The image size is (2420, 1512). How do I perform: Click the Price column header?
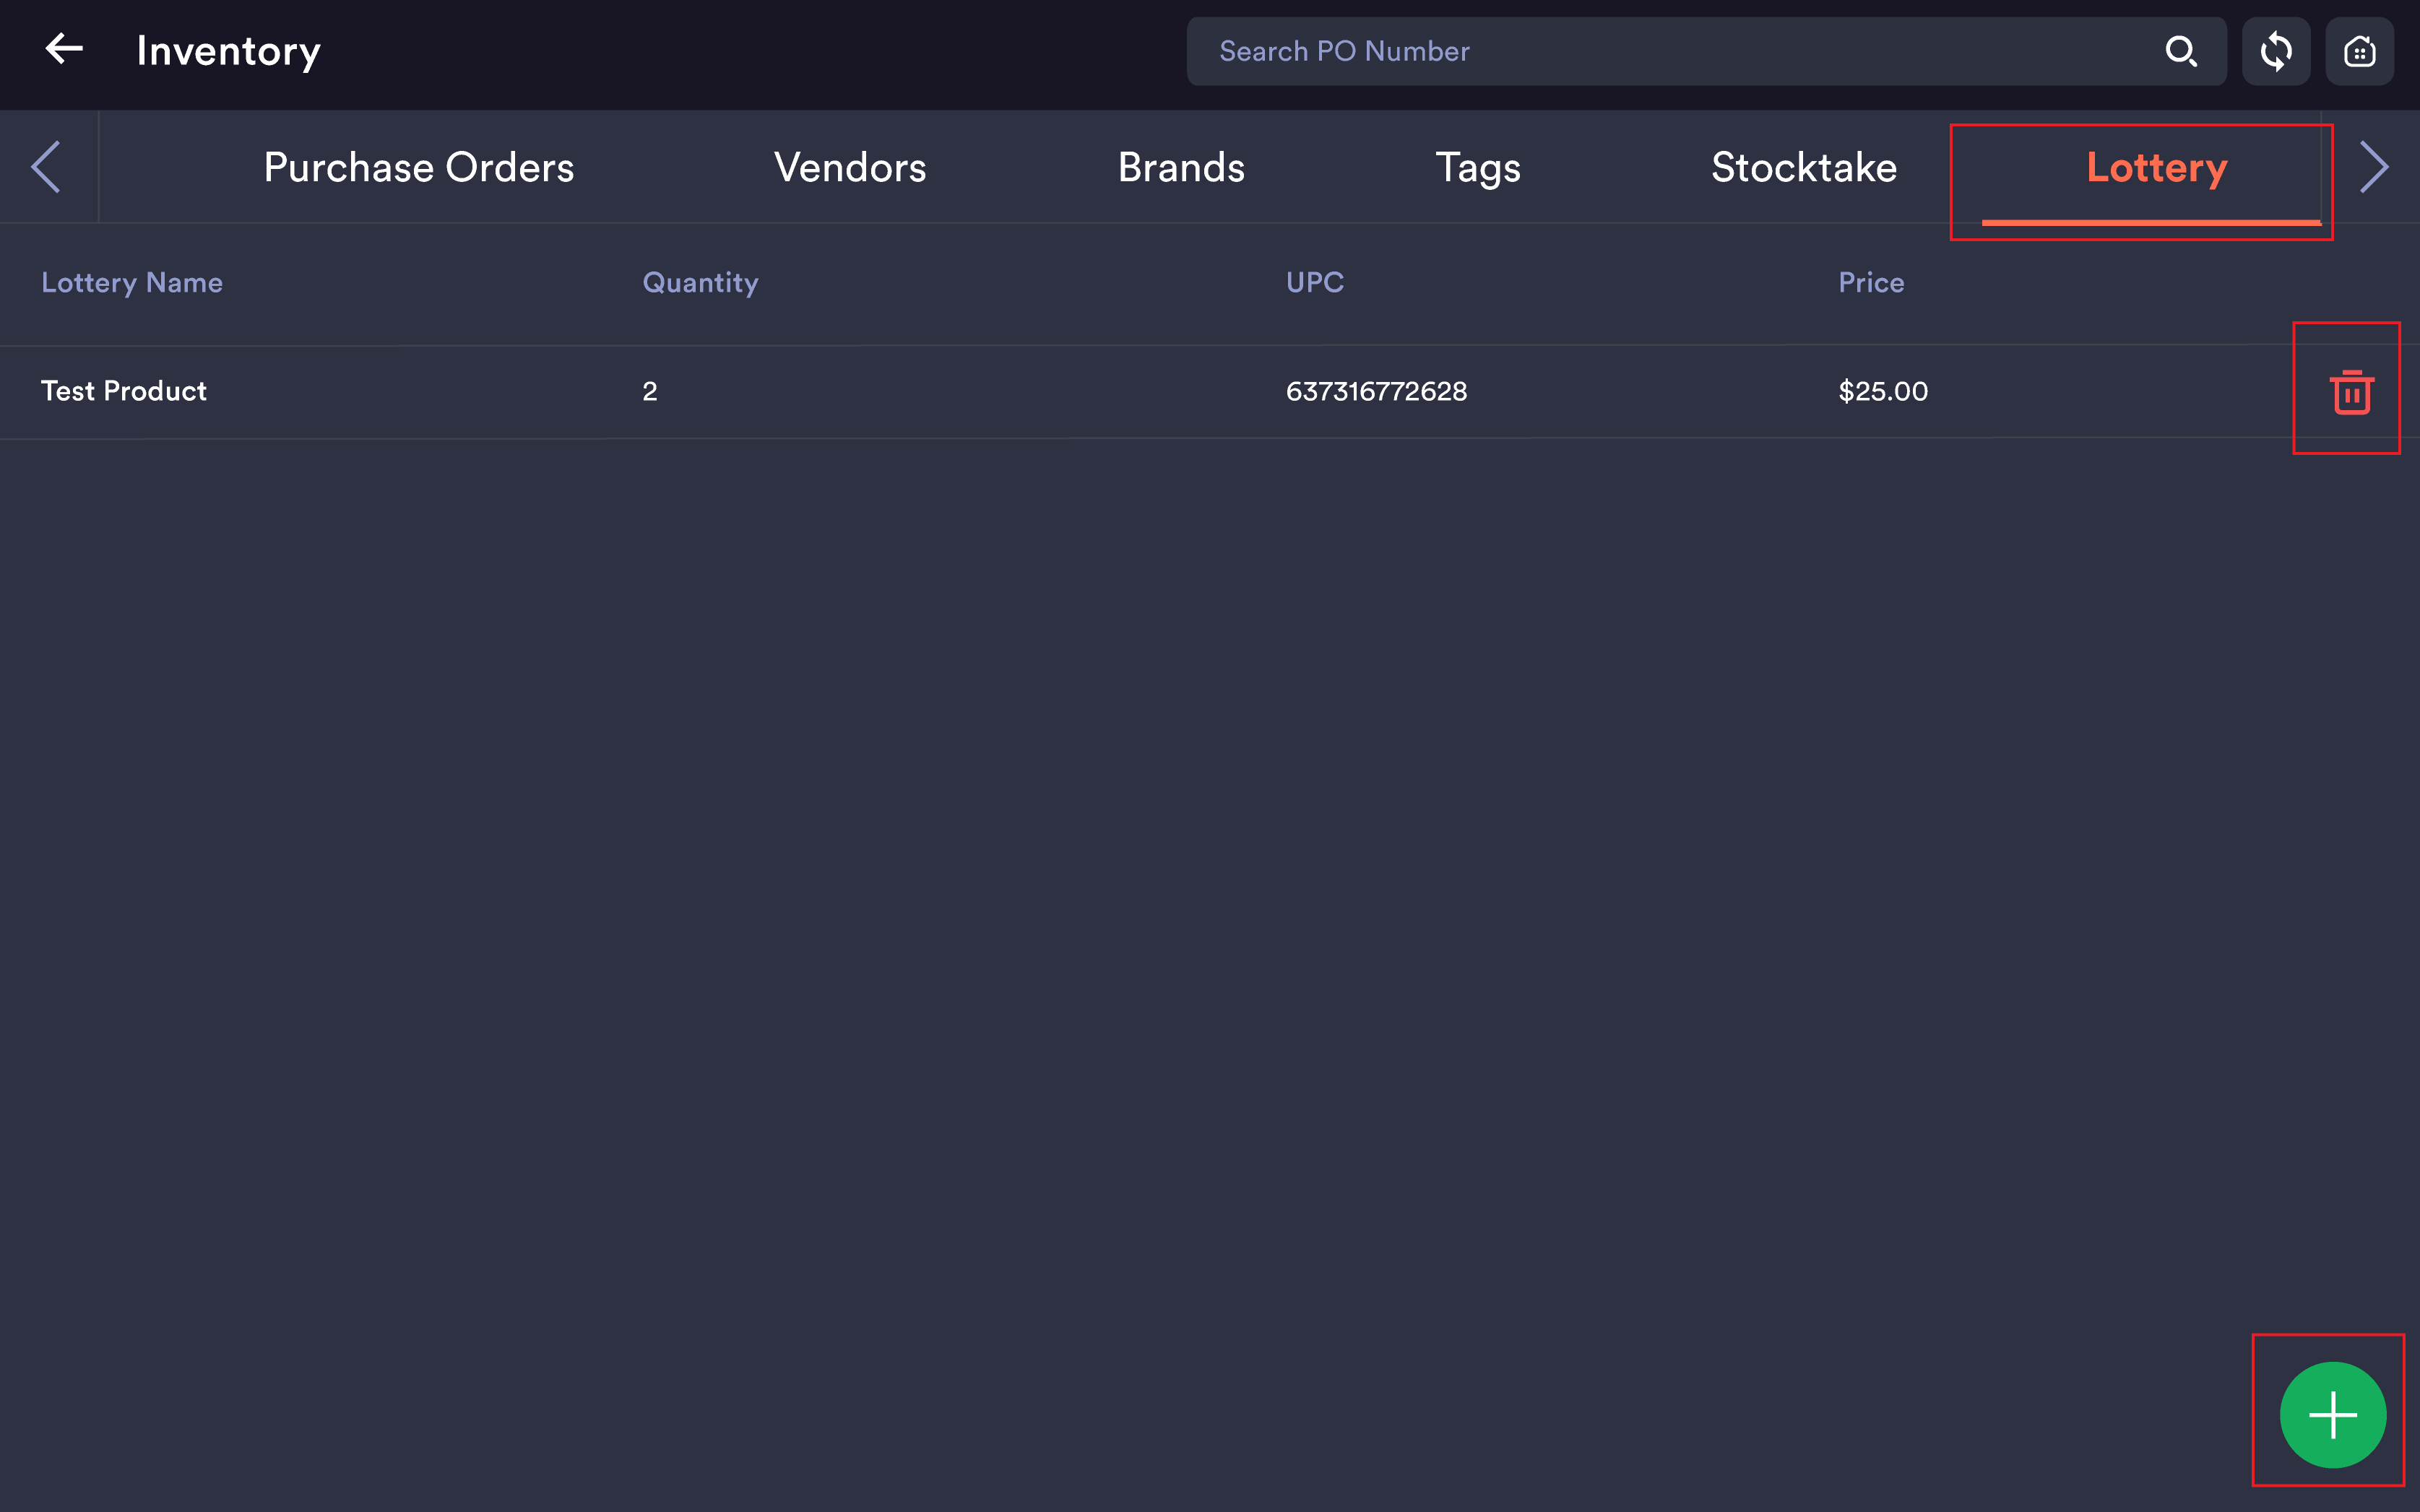click(1871, 283)
